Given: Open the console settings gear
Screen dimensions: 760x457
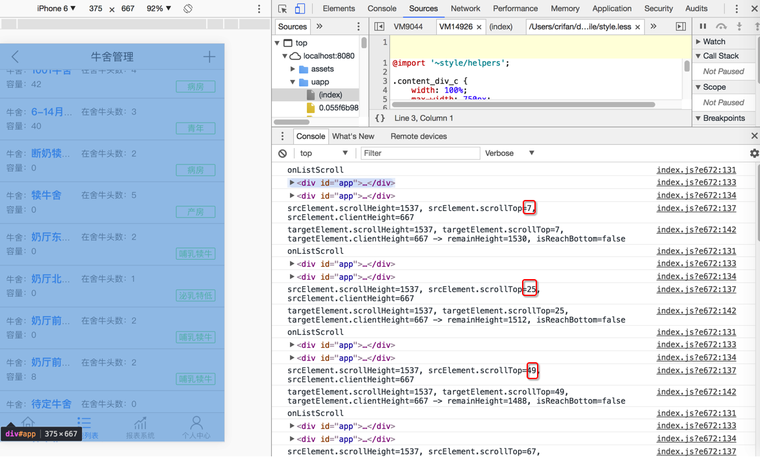Looking at the screenshot, I should click(754, 153).
